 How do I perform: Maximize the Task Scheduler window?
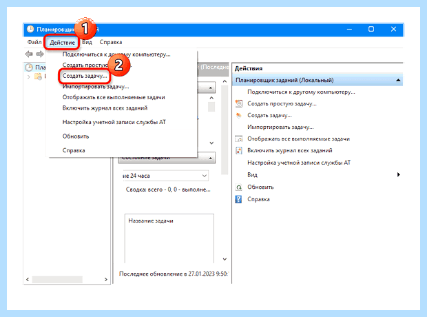pyautogui.click(x=371, y=29)
